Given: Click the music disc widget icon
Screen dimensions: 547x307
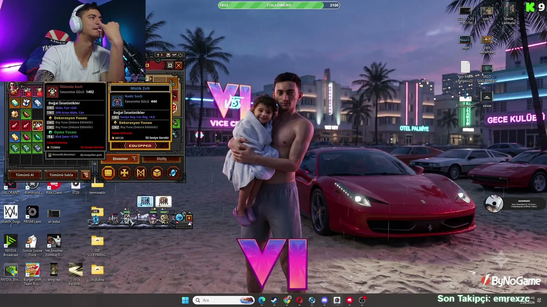Looking at the screenshot, I should pyautogui.click(x=494, y=204).
